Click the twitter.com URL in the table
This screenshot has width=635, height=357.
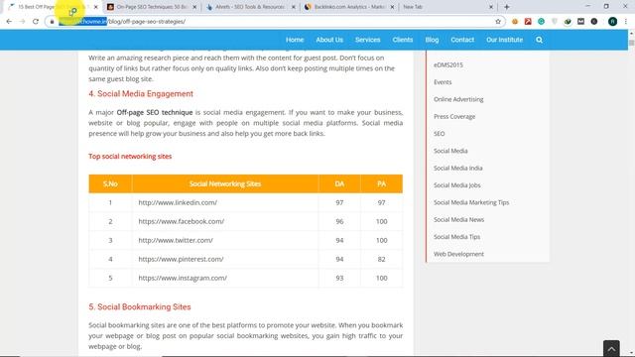click(x=176, y=240)
